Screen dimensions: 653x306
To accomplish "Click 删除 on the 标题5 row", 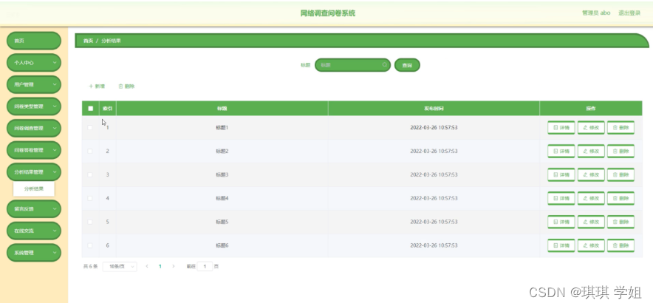I will point(620,222).
